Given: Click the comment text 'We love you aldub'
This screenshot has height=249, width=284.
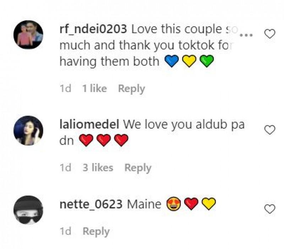Looking at the screenshot, I should (x=175, y=125).
